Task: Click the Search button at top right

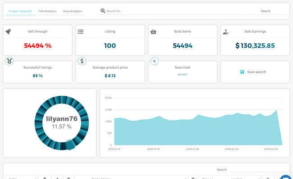Action: [x=266, y=11]
